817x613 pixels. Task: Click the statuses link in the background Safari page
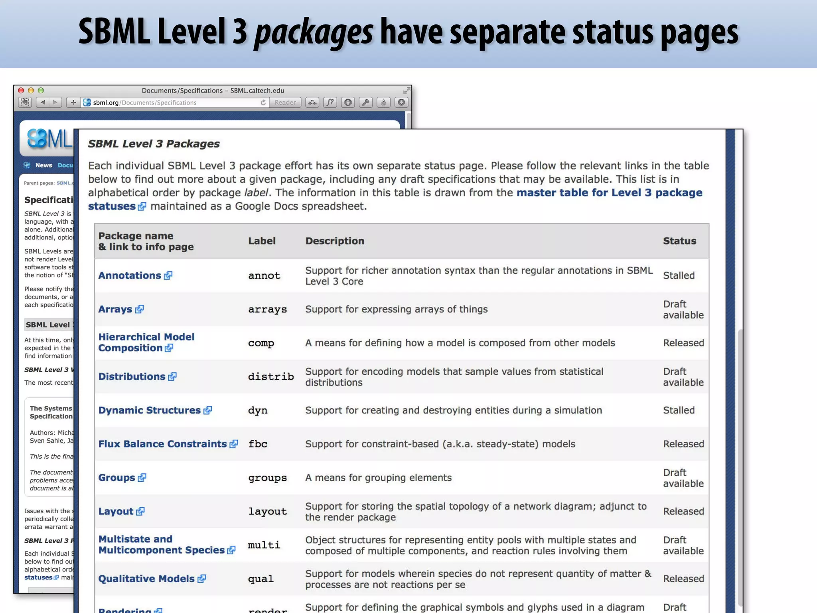click(38, 577)
